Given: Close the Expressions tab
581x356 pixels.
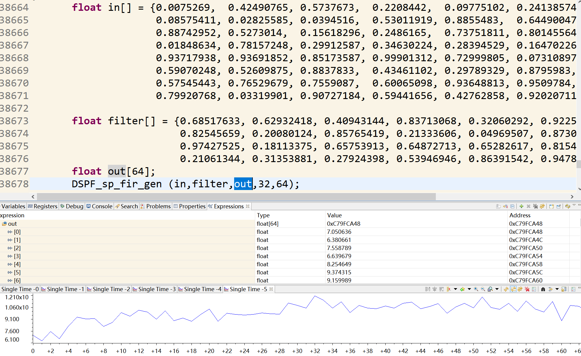Looking at the screenshot, I should click(x=248, y=206).
